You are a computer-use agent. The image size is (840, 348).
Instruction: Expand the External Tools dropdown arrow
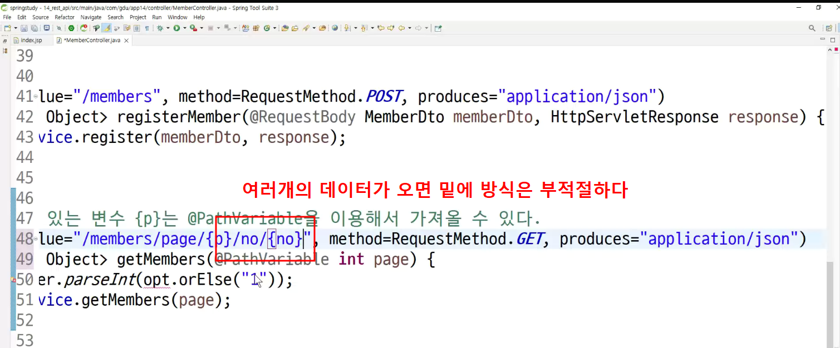coord(202,28)
